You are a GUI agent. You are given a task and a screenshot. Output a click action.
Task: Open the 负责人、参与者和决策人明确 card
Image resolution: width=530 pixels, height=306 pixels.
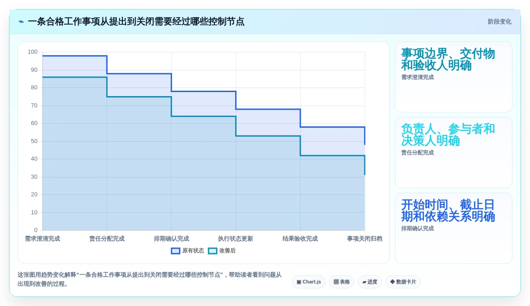454,153
